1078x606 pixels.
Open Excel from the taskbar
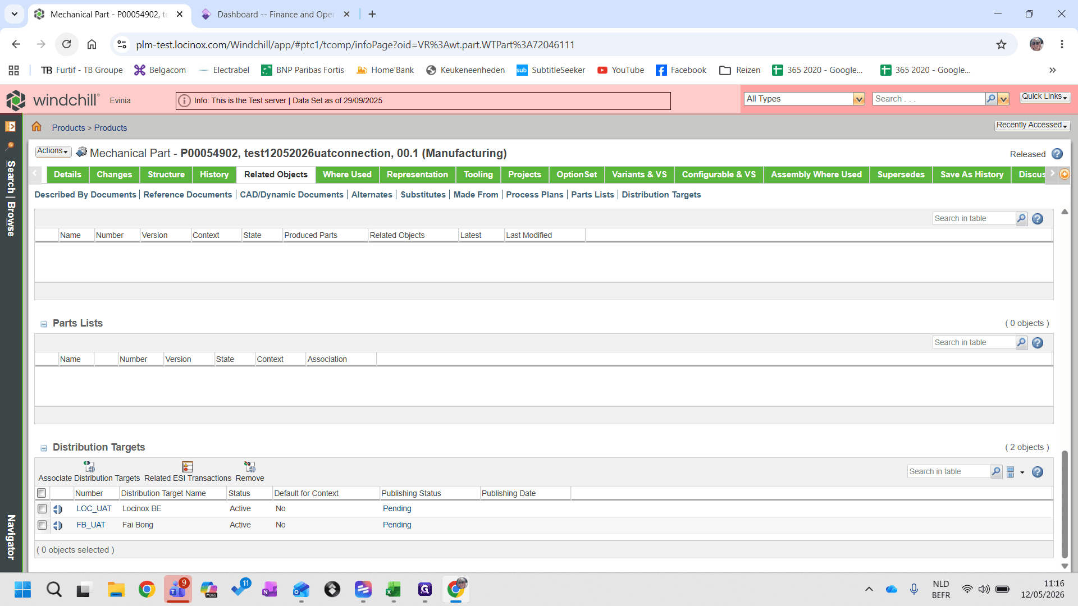[x=393, y=589]
